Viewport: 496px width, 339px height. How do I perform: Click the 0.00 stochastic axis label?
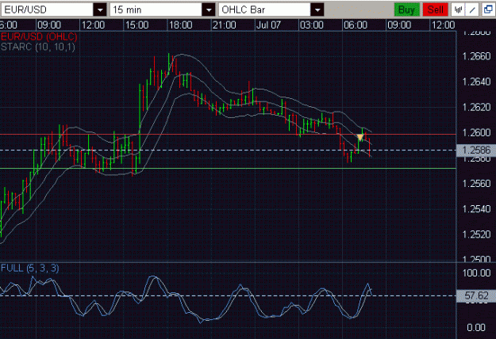click(x=476, y=328)
